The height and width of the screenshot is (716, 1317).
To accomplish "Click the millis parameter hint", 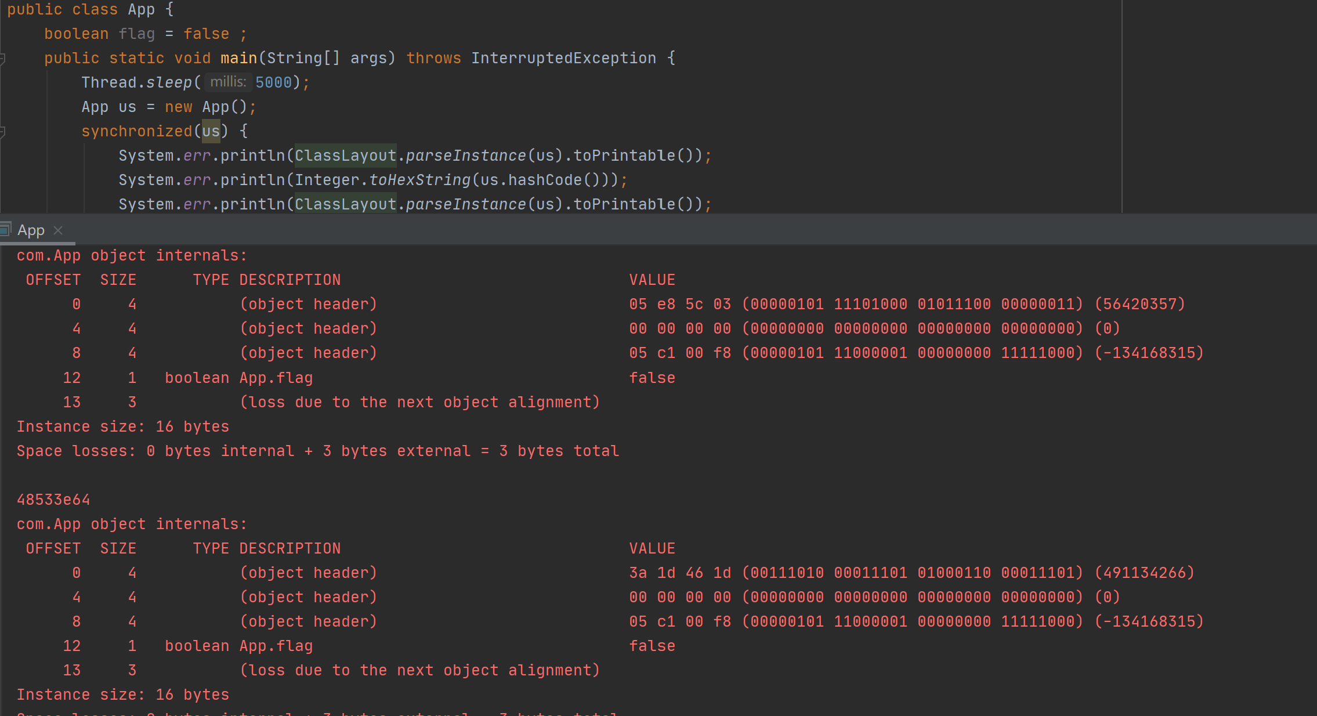I will pos(227,82).
